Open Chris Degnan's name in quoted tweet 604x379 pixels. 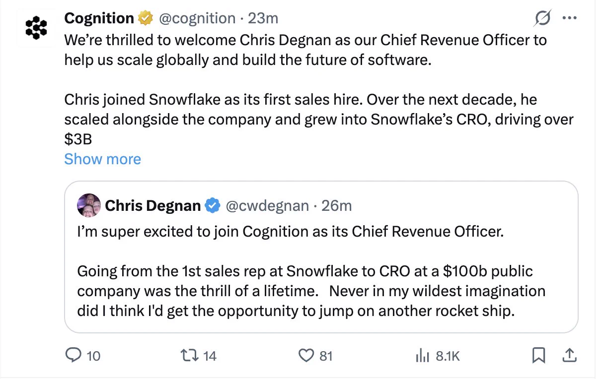point(153,205)
